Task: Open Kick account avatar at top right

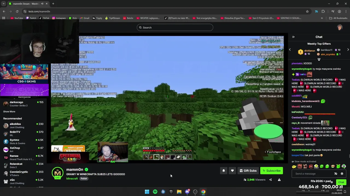Action: (x=340, y=27)
